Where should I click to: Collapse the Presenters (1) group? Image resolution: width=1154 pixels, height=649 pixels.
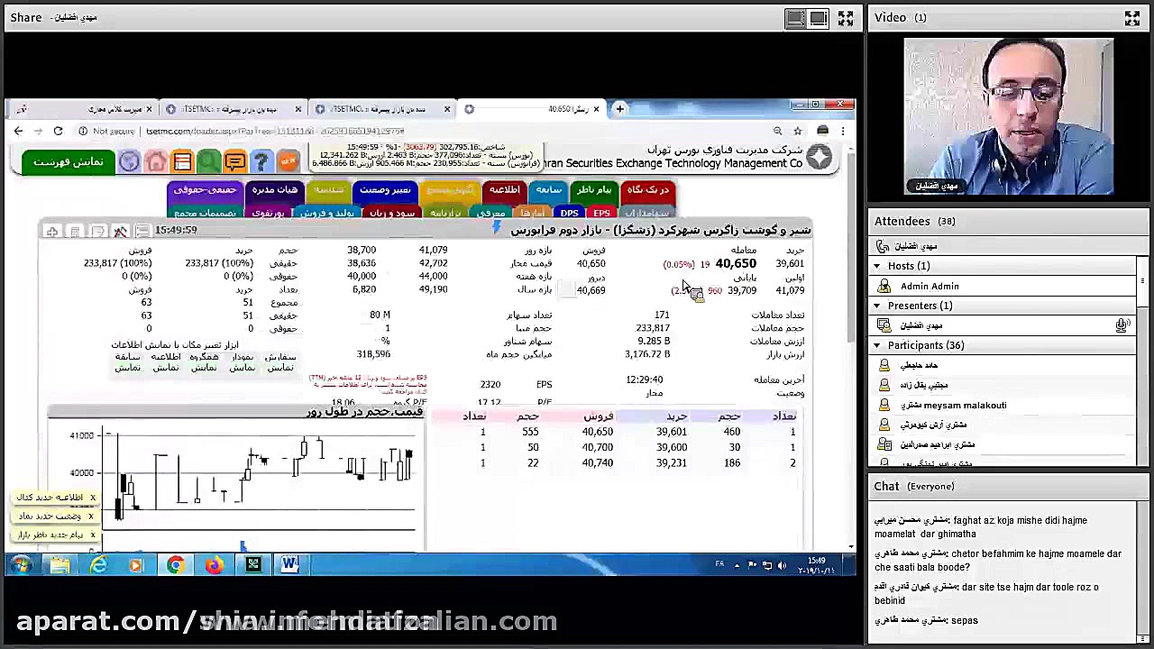coord(876,306)
